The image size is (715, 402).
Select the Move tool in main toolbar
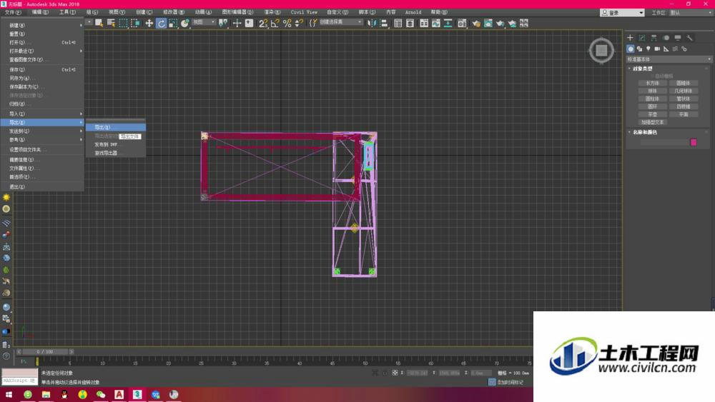coord(149,24)
